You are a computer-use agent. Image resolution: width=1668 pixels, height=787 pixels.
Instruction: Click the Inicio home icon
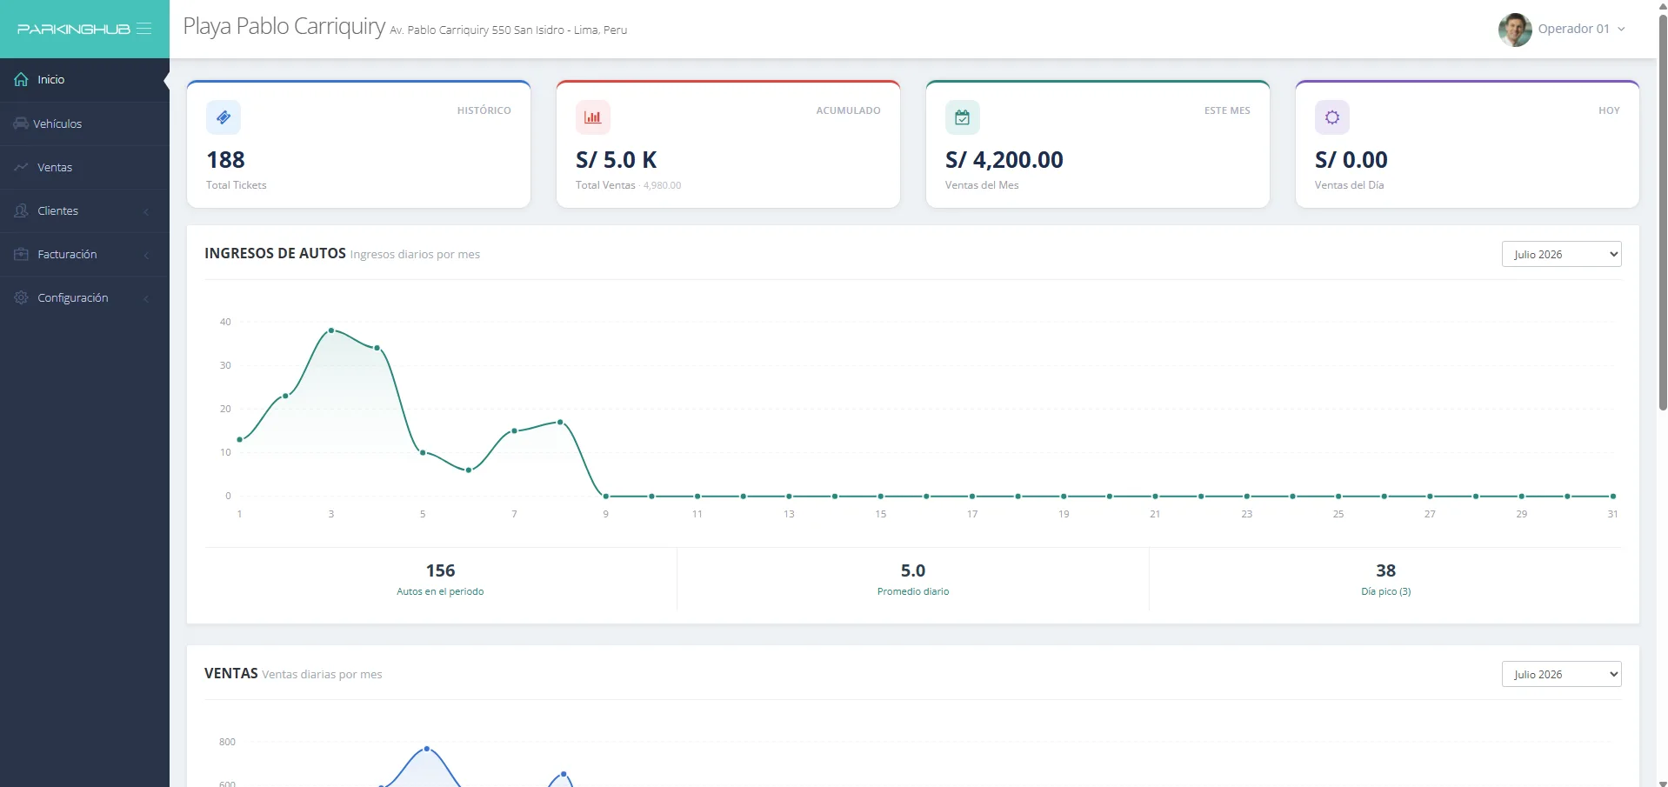pos(22,79)
